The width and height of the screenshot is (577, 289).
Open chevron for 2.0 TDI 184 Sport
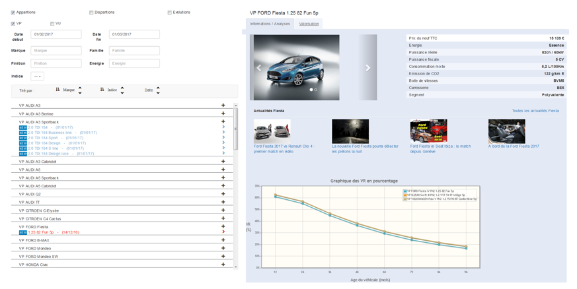[223, 137]
